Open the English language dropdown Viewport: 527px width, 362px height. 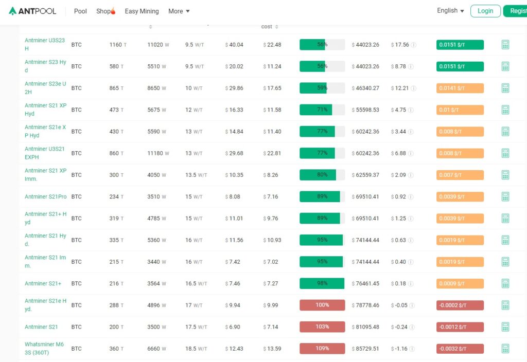coord(449,10)
